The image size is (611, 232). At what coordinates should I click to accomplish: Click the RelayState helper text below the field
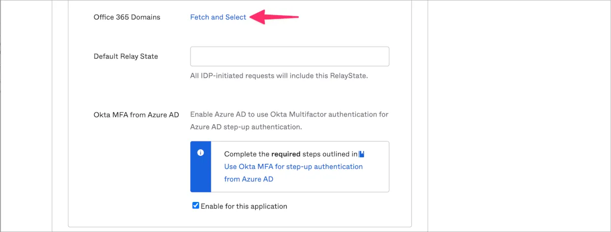[x=279, y=76]
